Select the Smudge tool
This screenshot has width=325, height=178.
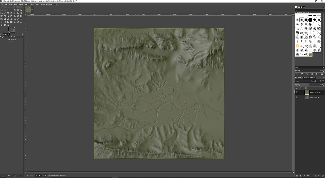[5, 25]
